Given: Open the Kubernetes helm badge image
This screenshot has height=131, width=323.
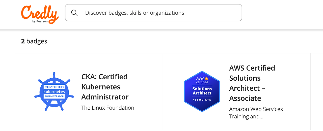Looking at the screenshot, I should (x=54, y=92).
